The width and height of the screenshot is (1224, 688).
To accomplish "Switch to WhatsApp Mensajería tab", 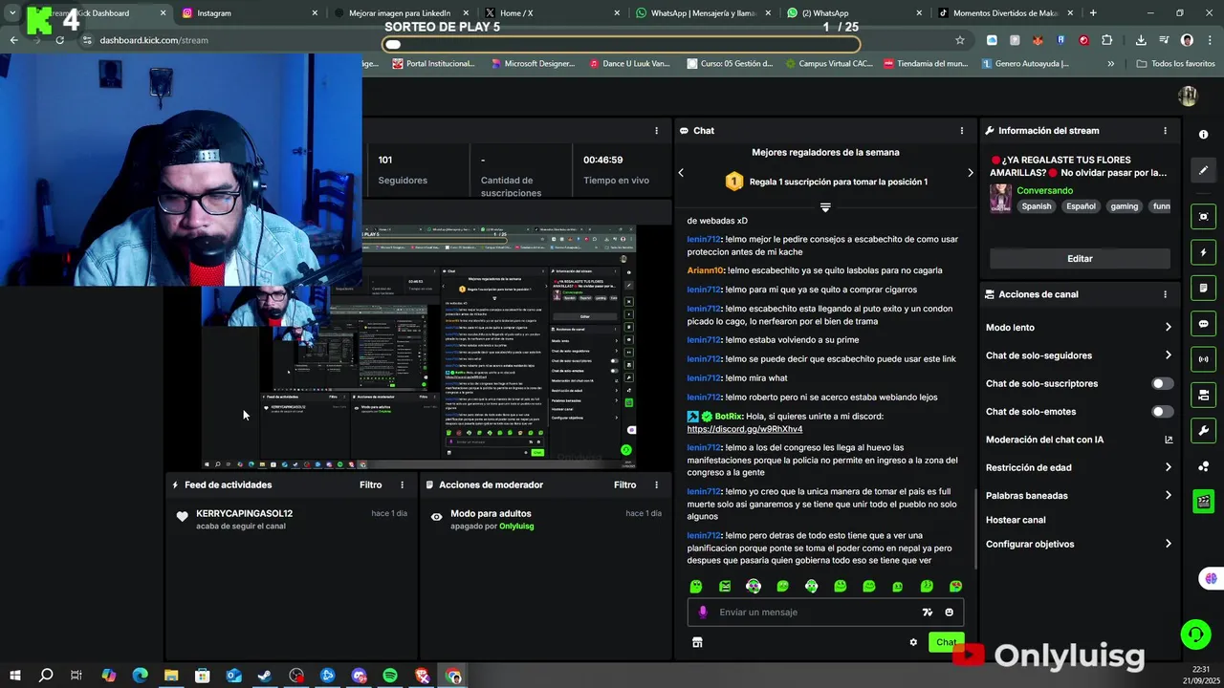I will [x=702, y=13].
